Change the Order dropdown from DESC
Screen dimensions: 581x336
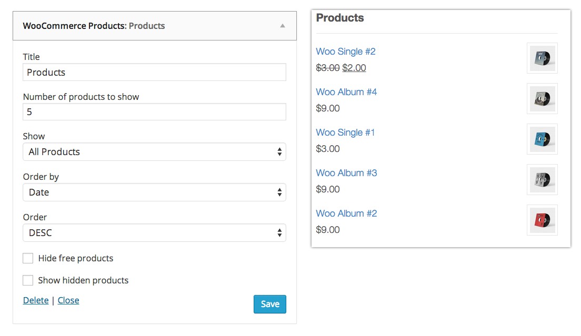coord(154,233)
